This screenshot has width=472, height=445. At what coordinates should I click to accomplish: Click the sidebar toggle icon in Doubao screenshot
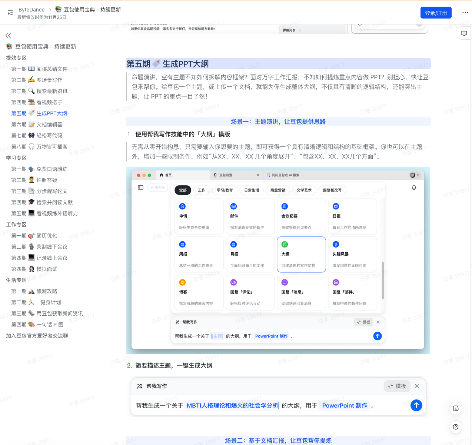tap(140, 187)
